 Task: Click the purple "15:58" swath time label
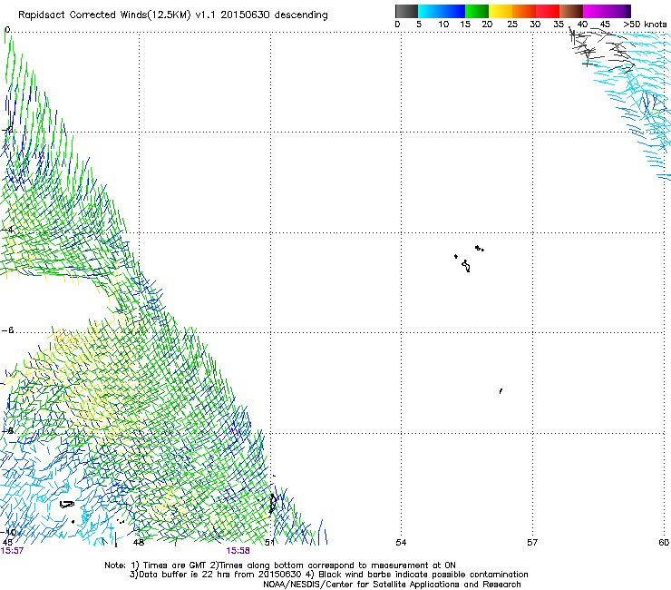pyautogui.click(x=238, y=551)
